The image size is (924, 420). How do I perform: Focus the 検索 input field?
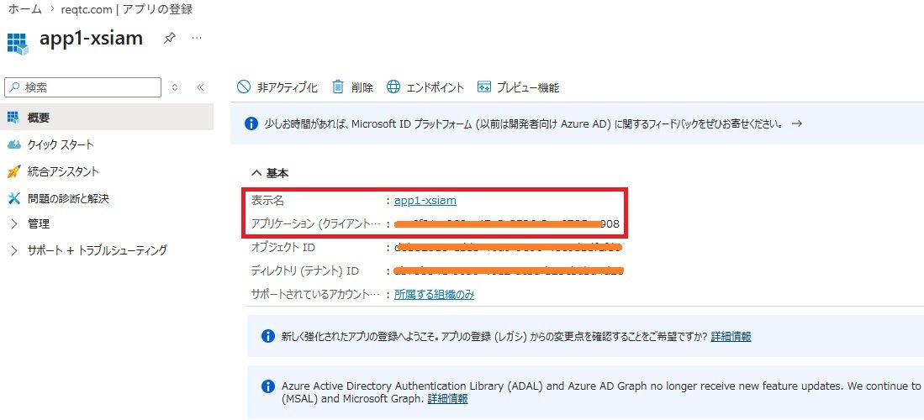click(82, 87)
